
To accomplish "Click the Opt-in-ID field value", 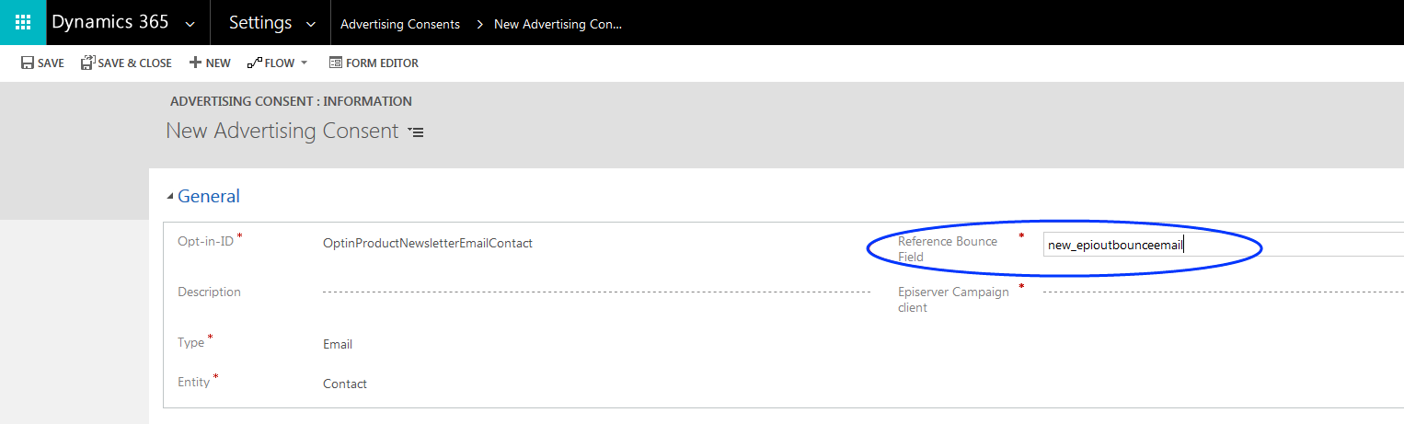I will [428, 244].
